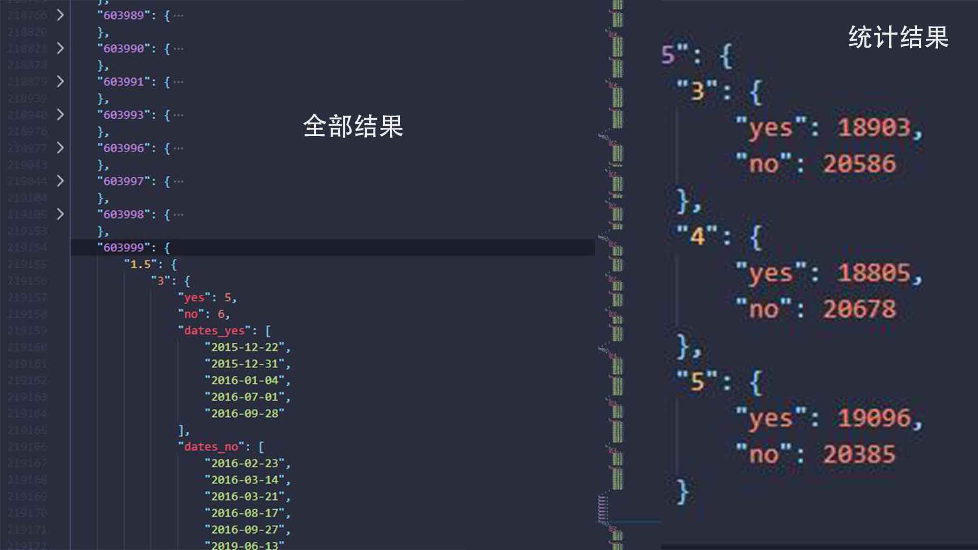
Task: Expand the collapsed "603991" entry arrow
Action: click(x=60, y=81)
